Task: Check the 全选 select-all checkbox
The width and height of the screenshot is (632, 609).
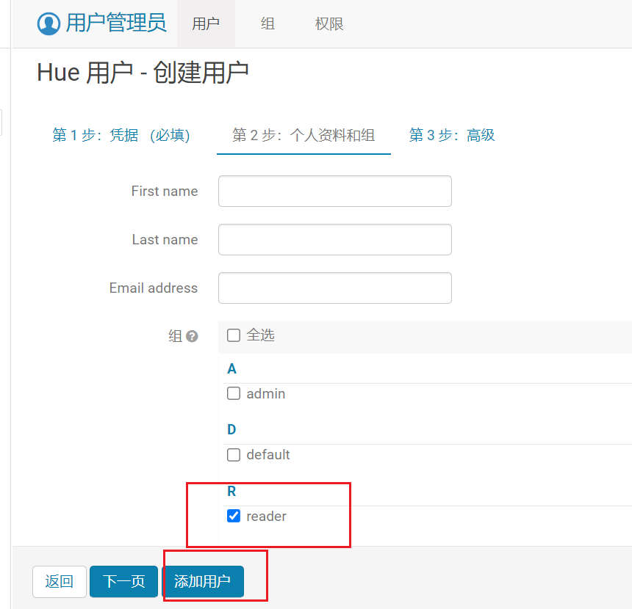Action: point(234,335)
